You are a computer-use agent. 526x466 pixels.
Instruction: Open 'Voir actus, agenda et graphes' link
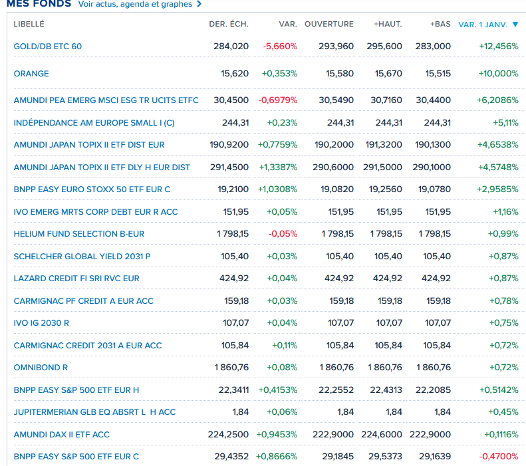(x=135, y=4)
